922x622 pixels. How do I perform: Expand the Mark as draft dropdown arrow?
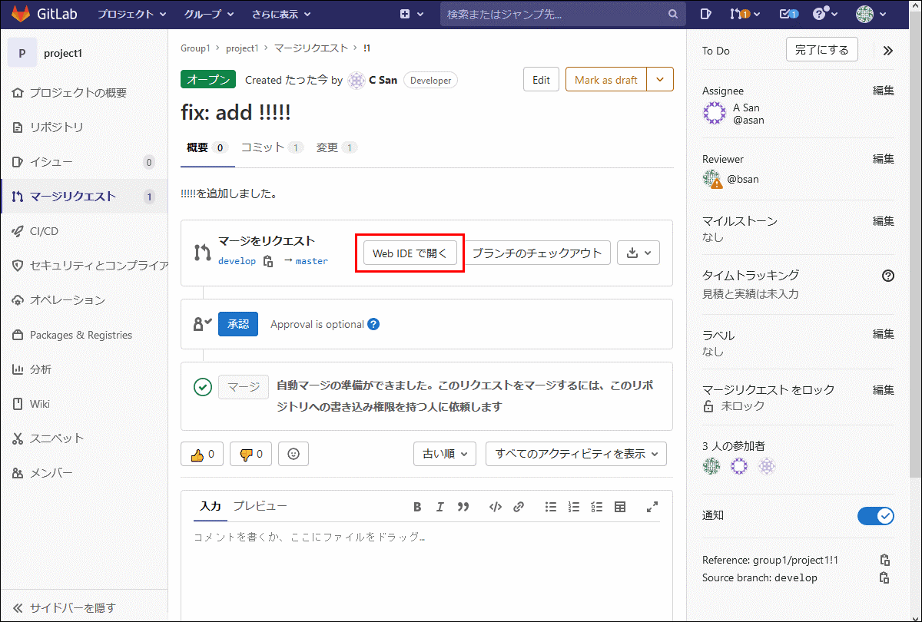click(x=660, y=80)
